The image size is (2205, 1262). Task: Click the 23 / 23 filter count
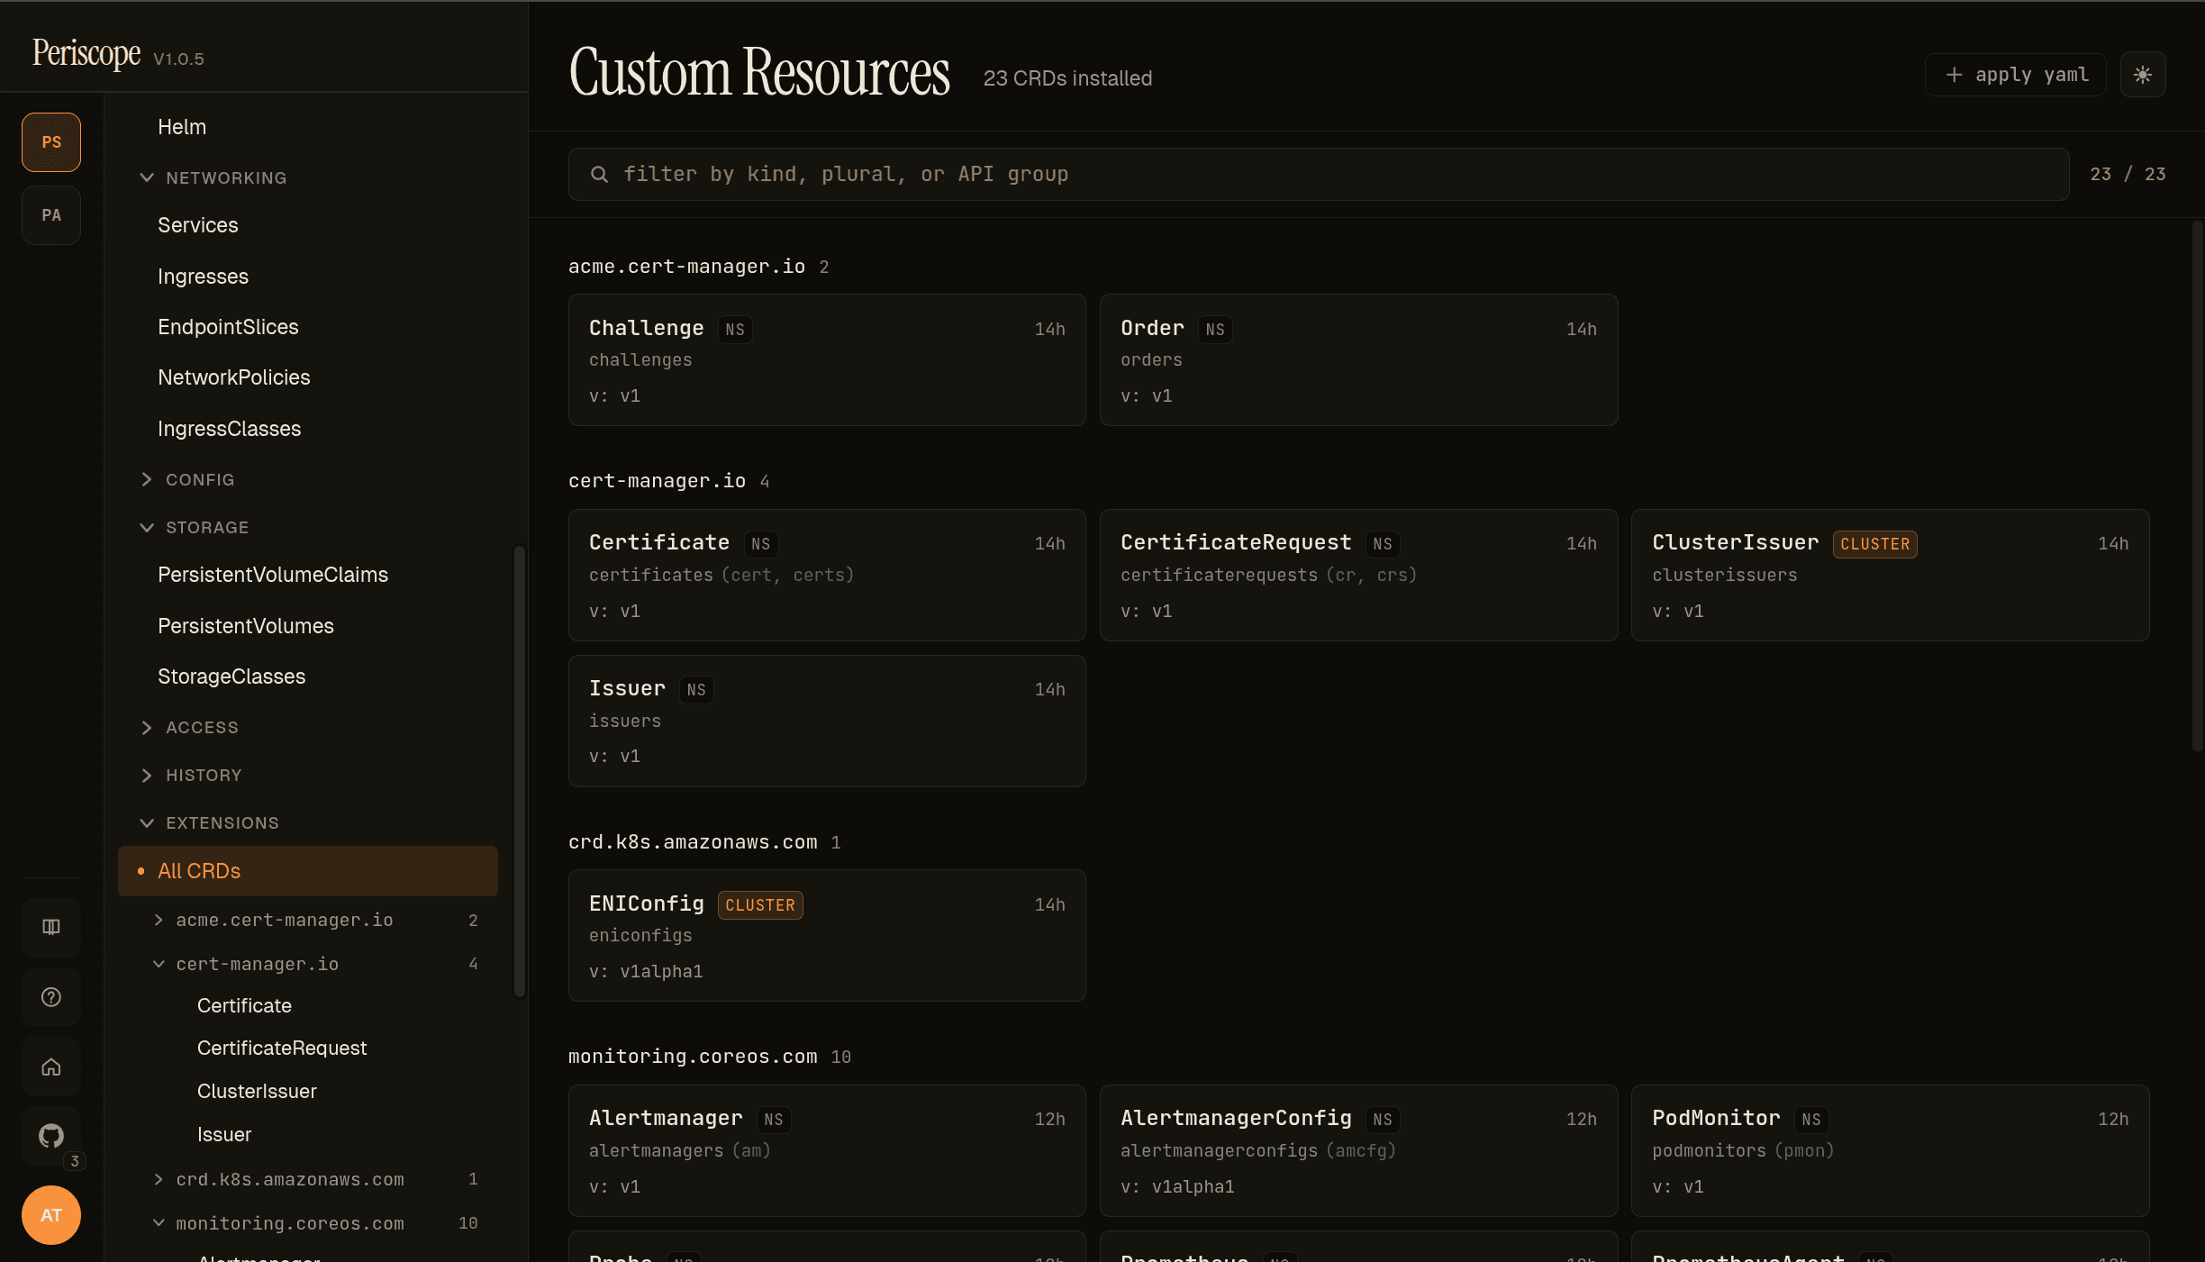(2128, 174)
